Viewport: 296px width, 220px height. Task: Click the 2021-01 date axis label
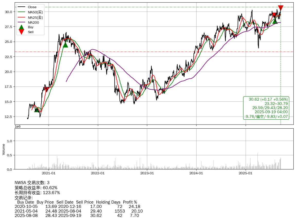49,173
